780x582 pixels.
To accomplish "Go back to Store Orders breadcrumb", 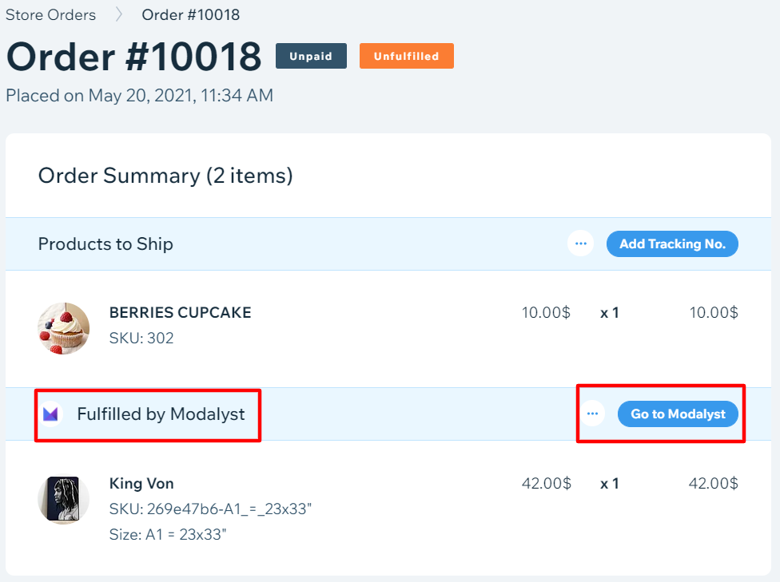I will pyautogui.click(x=50, y=14).
